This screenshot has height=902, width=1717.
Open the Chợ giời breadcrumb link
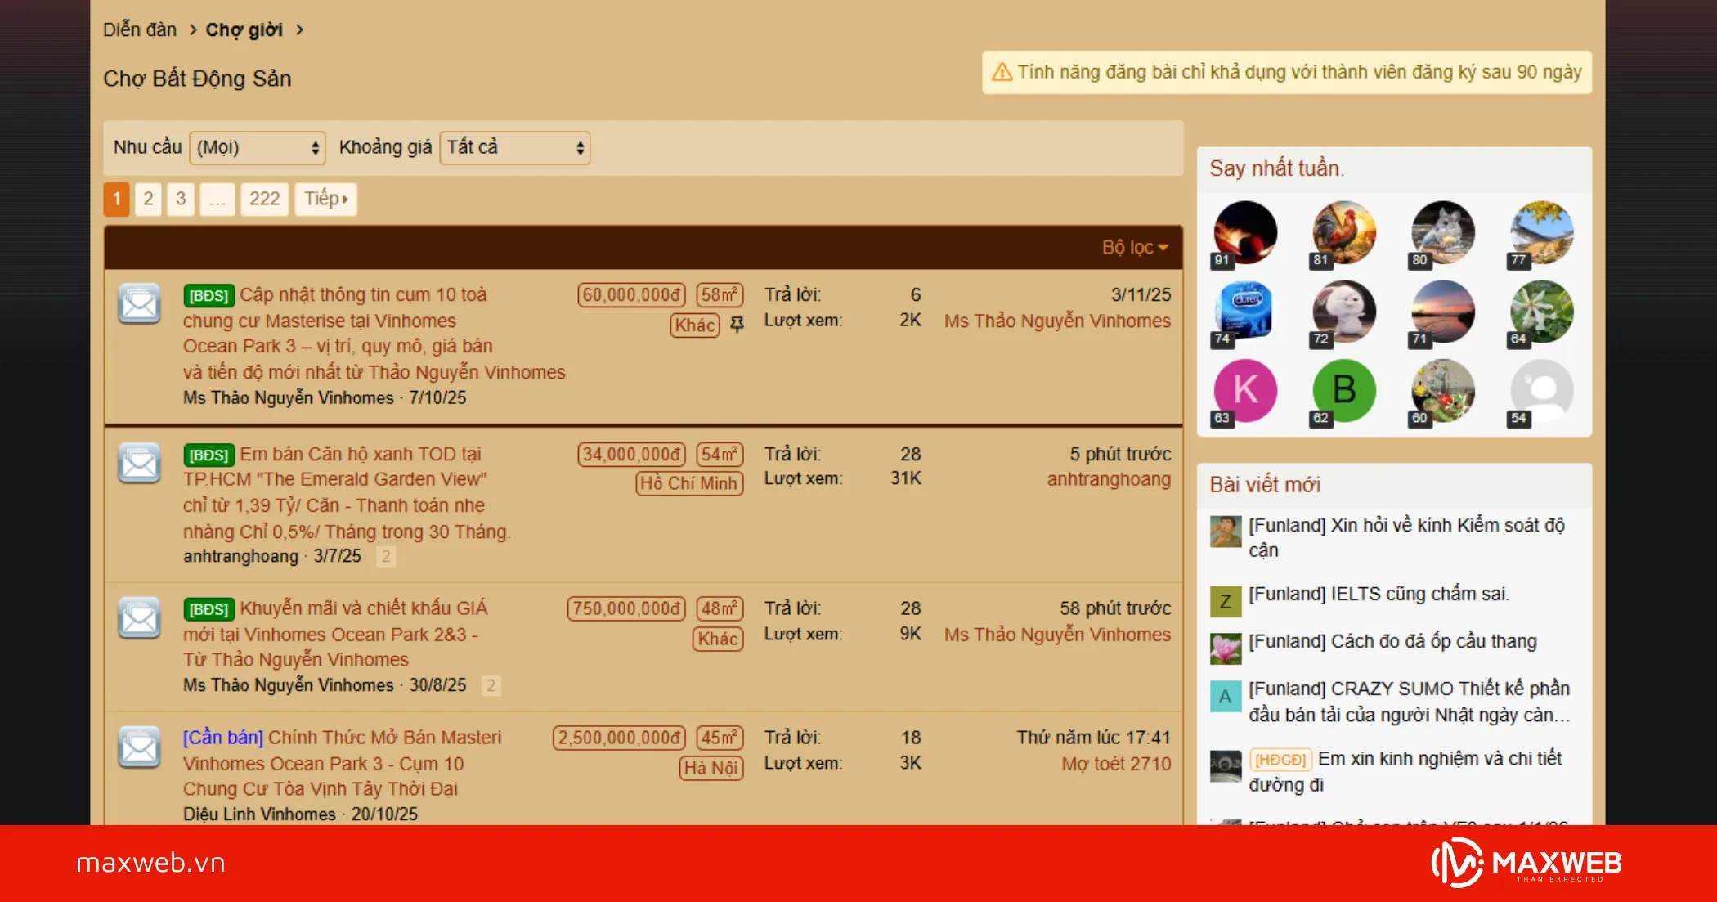point(244,30)
